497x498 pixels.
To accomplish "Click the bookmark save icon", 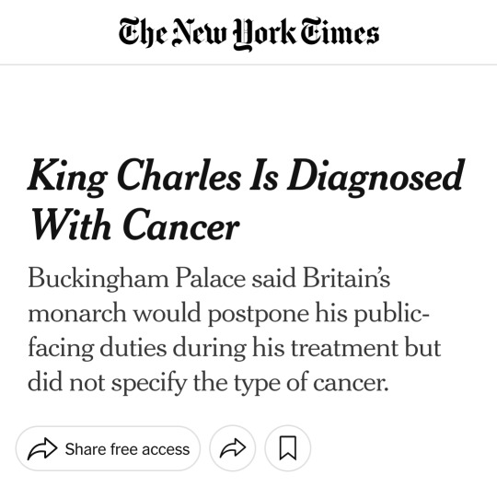I will click(x=288, y=447).
